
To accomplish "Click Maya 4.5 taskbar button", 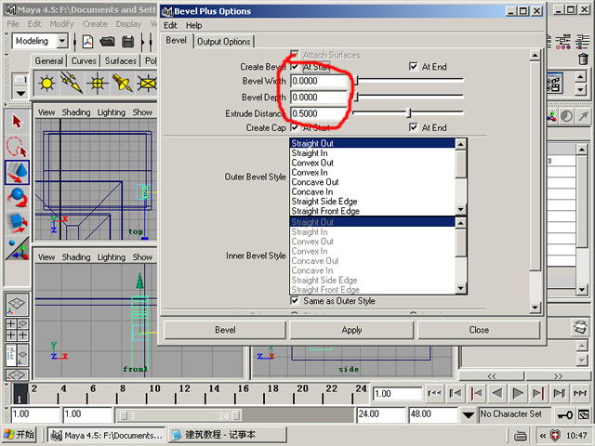I will (x=108, y=435).
